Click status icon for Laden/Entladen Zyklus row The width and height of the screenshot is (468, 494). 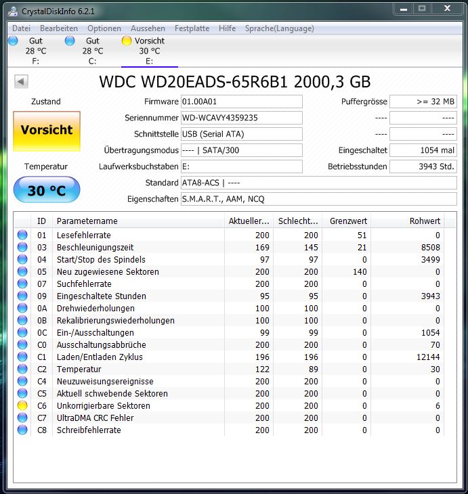click(x=22, y=357)
